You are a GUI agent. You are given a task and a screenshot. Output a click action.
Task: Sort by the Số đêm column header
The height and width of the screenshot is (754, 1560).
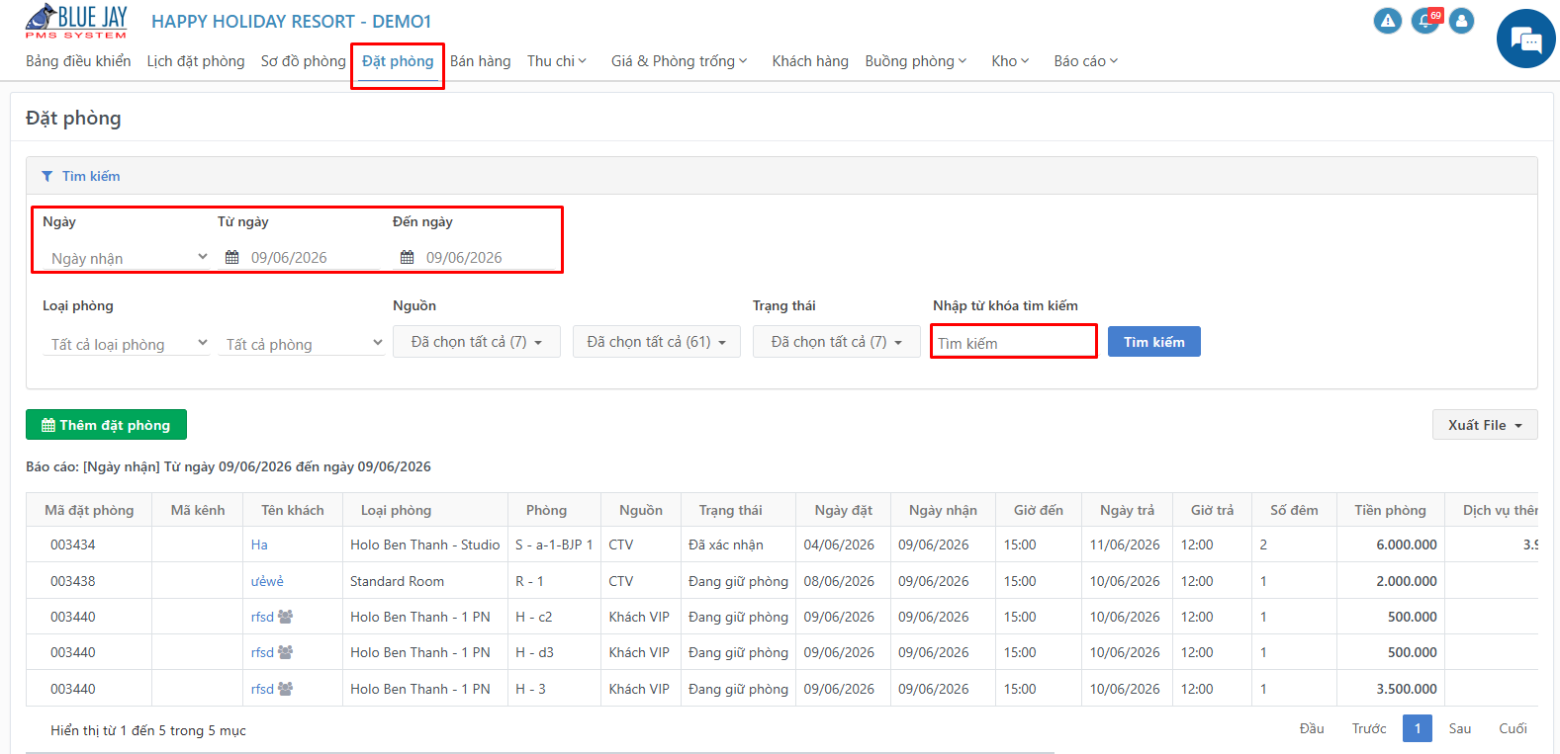pyautogui.click(x=1294, y=510)
